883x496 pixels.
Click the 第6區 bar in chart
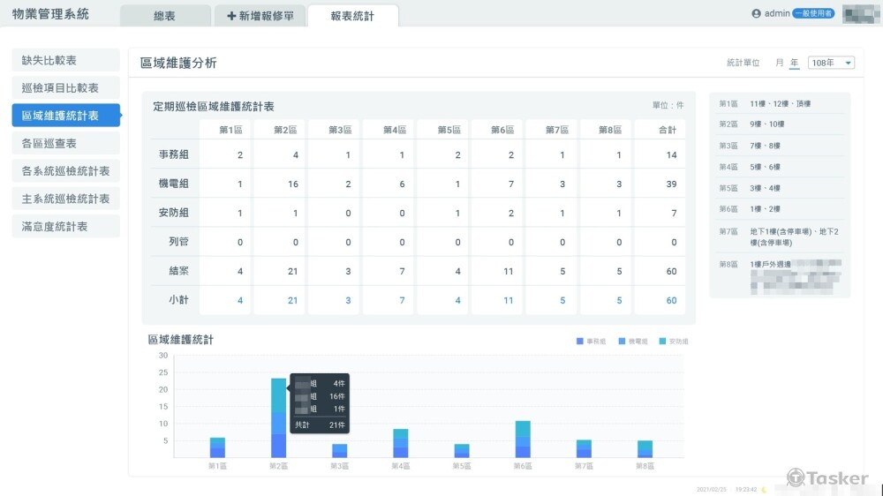[523, 440]
